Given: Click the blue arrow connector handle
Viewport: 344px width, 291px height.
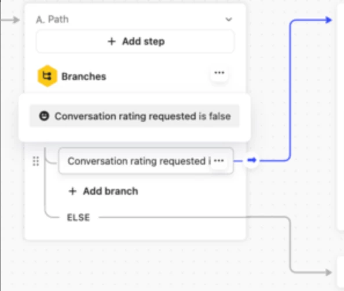Looking at the screenshot, I should click(x=252, y=160).
